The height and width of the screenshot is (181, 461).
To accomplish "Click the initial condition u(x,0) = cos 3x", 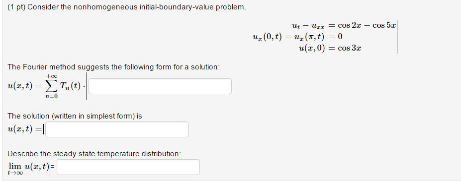I will click(330, 49).
